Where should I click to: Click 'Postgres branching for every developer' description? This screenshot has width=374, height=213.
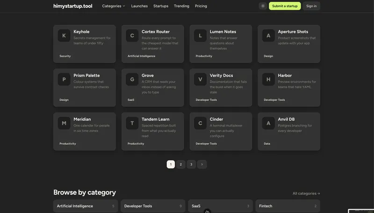[x=295, y=128]
